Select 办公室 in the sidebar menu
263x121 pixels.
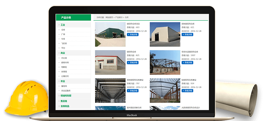(x=64, y=58)
